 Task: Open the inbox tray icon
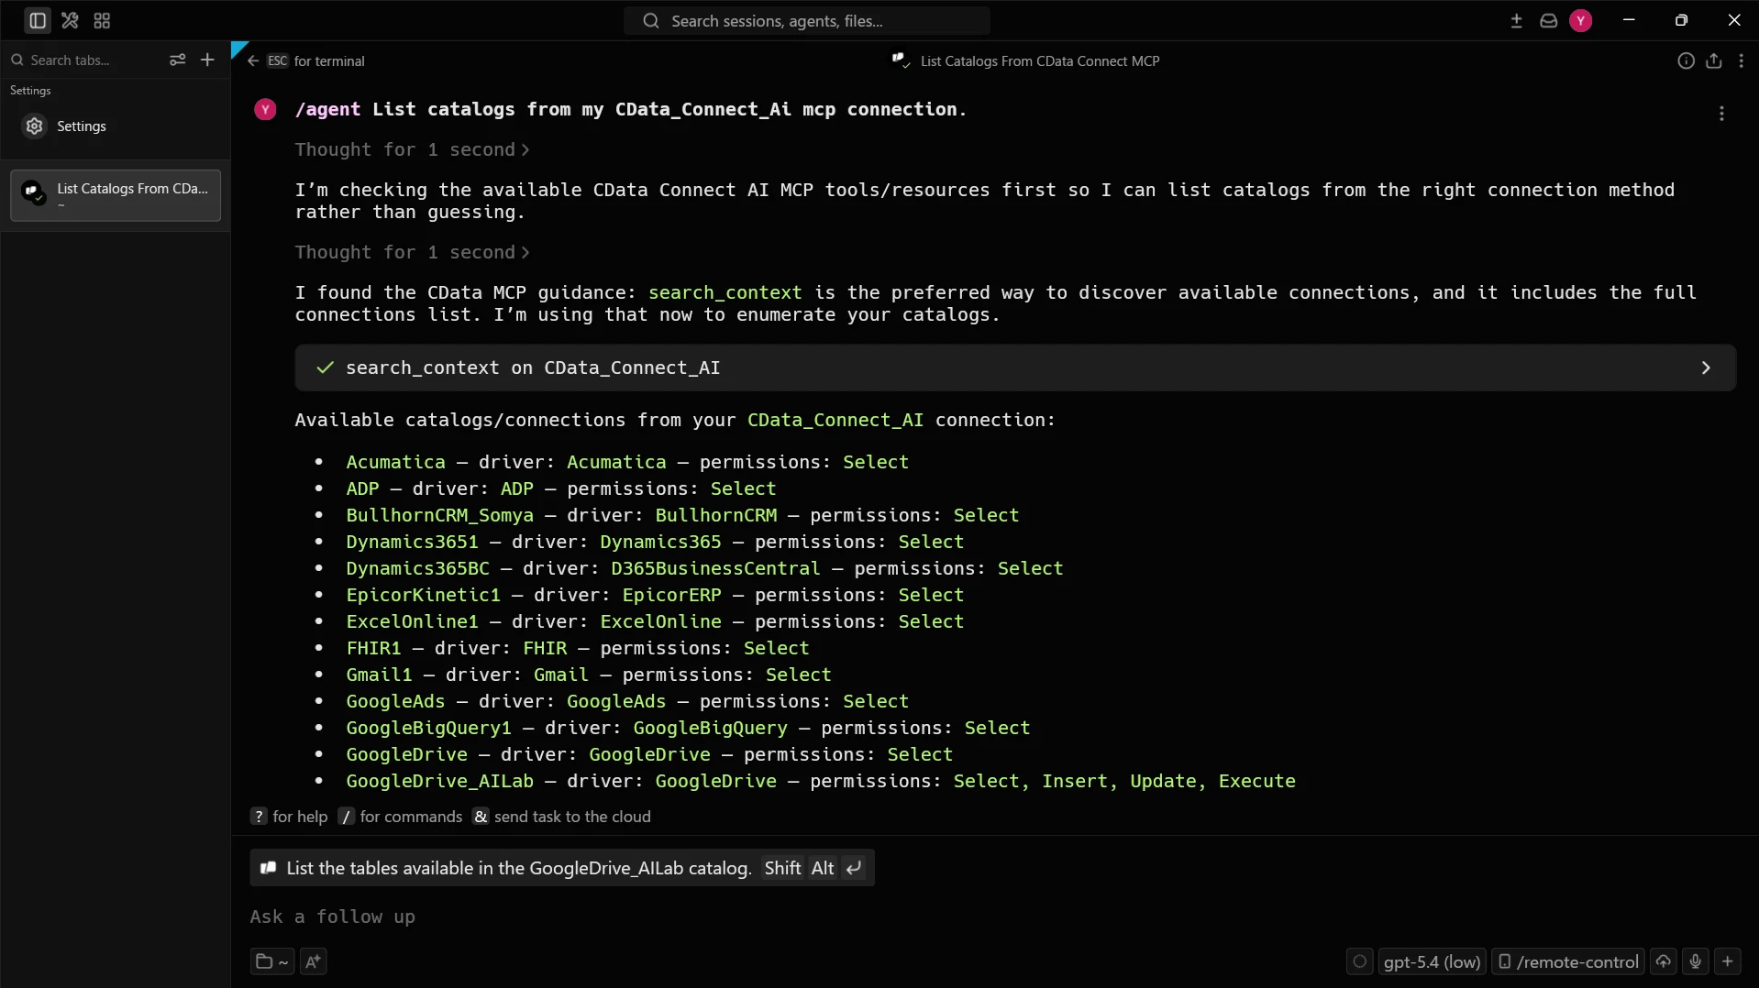tap(1548, 20)
